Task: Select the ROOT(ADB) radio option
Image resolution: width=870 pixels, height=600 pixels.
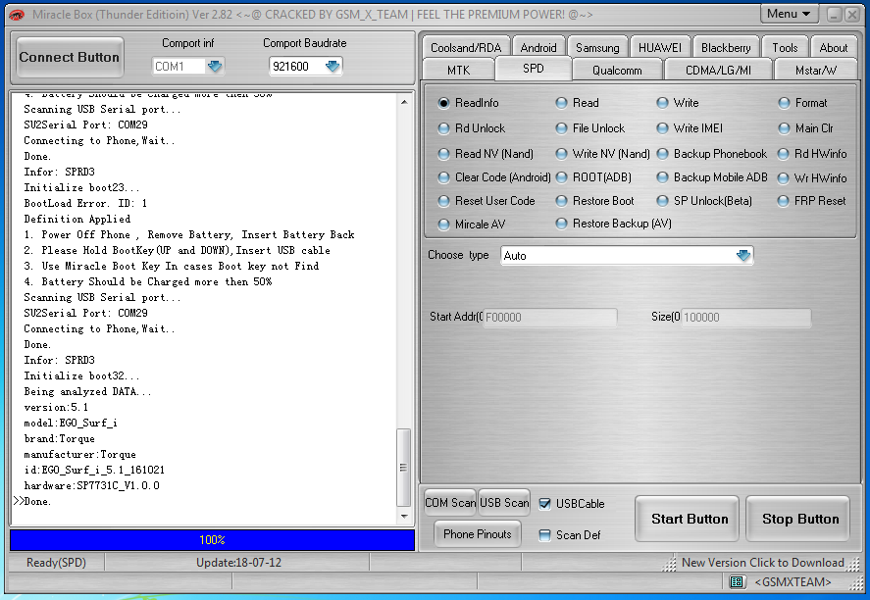Action: click(561, 177)
